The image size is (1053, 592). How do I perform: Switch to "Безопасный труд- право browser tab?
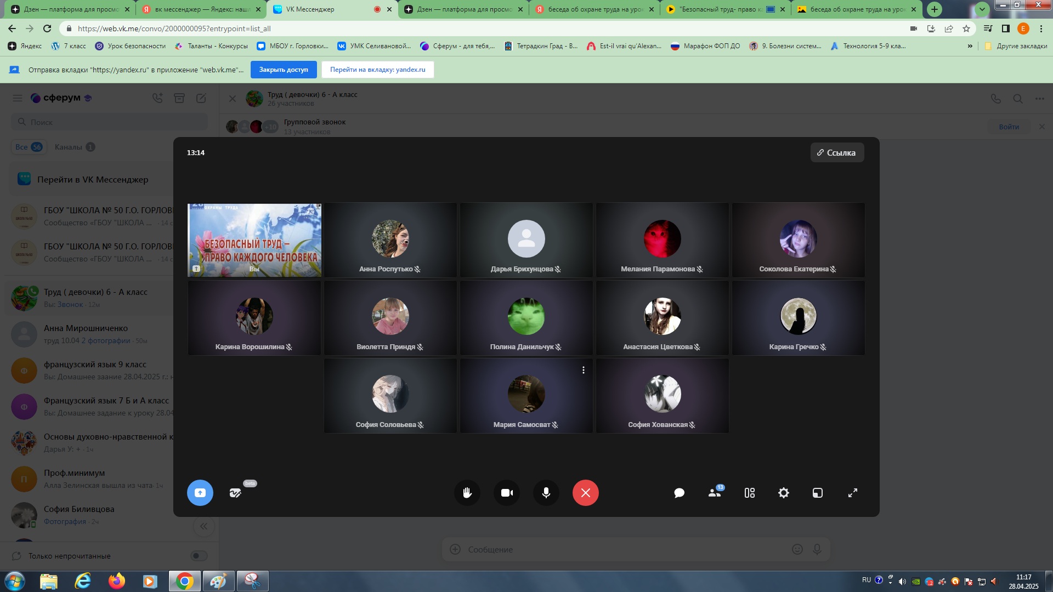coord(725,9)
